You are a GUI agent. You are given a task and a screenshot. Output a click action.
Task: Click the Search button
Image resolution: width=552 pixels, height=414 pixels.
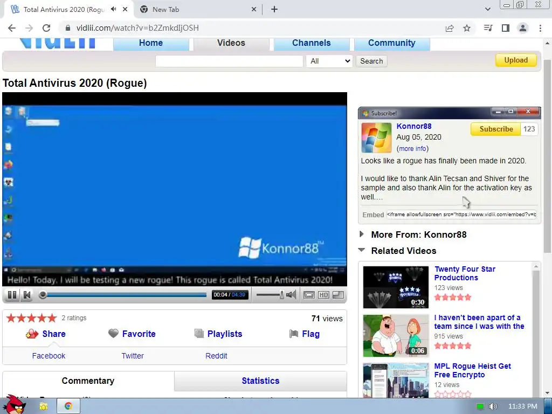(371, 61)
